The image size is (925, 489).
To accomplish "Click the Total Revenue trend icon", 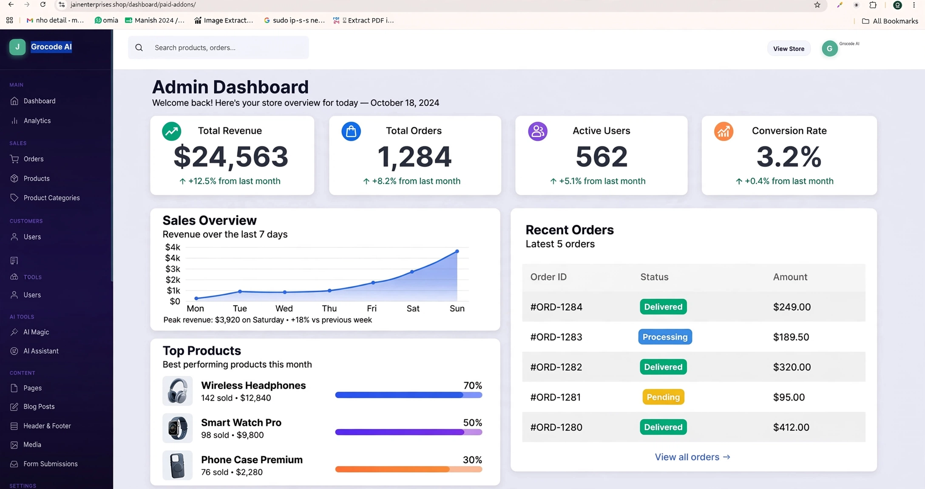I will 172,131.
